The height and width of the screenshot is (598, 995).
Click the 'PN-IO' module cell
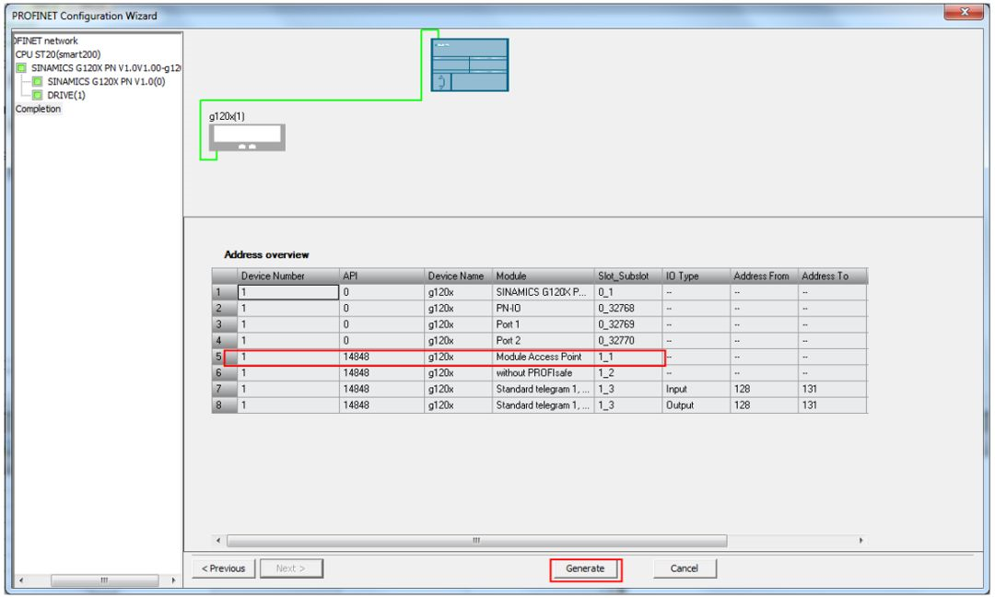544,309
